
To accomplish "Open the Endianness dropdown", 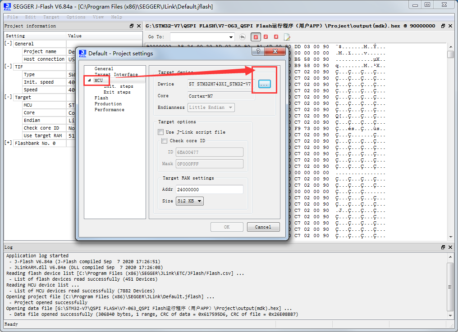I will 211,108.
